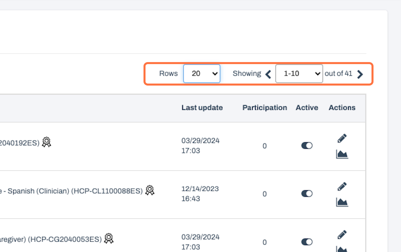The image size is (401, 252).
Task: Edit the HCP-CL2040192ES survey entry
Action: [342, 138]
